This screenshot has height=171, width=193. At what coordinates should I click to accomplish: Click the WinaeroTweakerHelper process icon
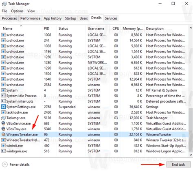click(3, 140)
